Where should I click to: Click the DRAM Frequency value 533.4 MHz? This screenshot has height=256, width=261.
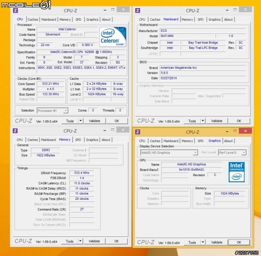[82, 173]
